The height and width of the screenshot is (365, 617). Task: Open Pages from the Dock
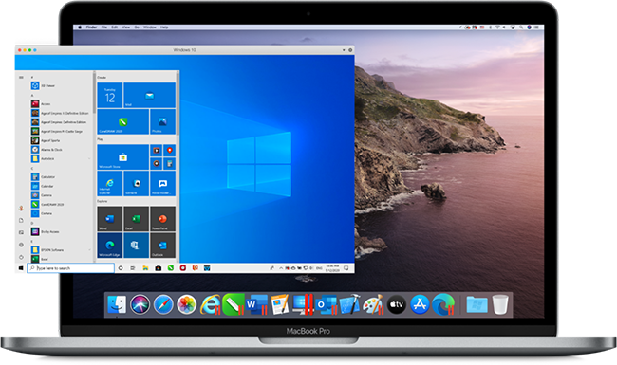click(280, 305)
